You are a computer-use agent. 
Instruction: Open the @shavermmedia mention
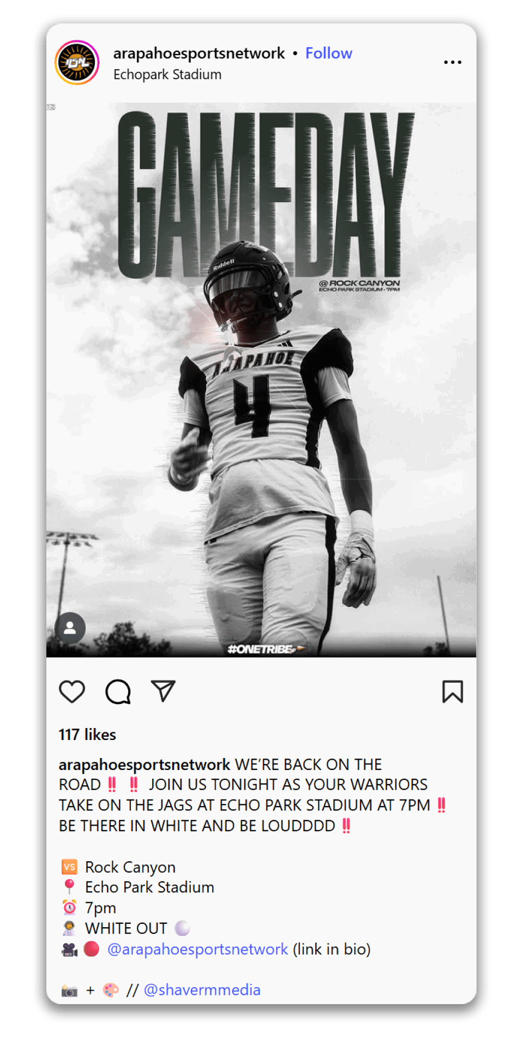pyautogui.click(x=202, y=989)
